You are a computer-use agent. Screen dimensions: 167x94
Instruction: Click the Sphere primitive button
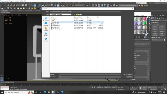pyautogui.click(x=155, y=28)
